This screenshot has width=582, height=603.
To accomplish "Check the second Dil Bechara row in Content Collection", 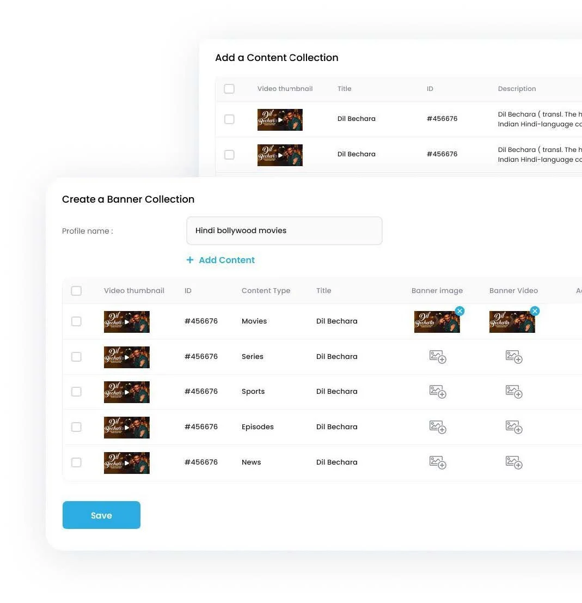I will tap(229, 155).
